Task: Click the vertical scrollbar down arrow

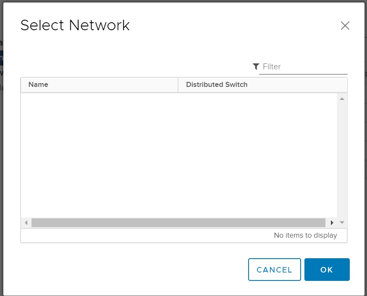Action: [x=342, y=223]
